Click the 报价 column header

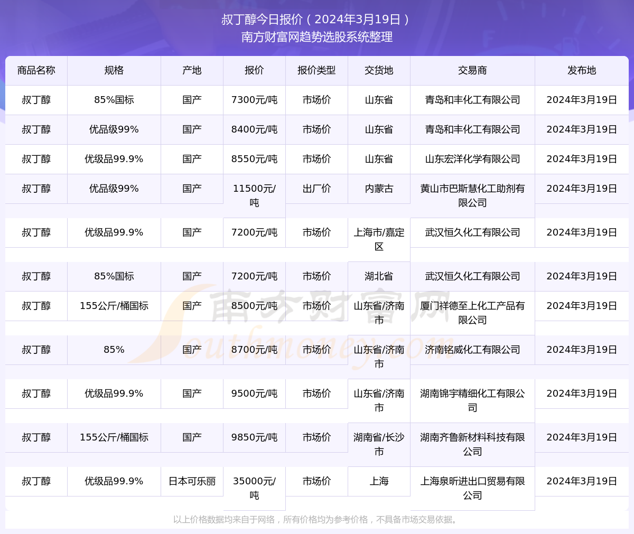(x=254, y=70)
